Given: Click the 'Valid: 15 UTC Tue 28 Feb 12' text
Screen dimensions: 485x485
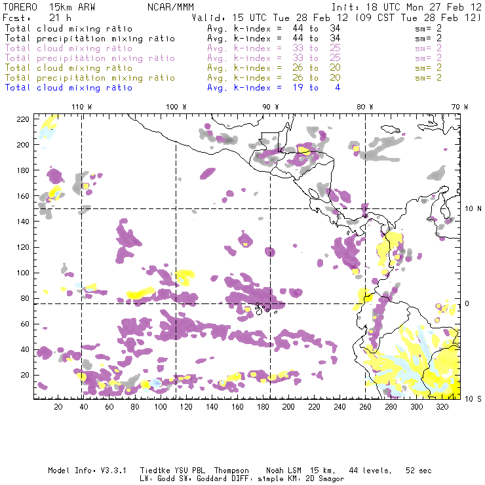Looking at the screenshot, I should (x=270, y=18).
